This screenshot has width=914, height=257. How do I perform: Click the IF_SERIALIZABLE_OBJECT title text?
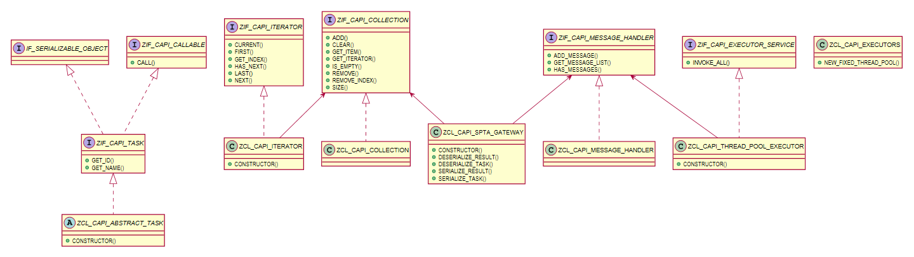coord(67,48)
